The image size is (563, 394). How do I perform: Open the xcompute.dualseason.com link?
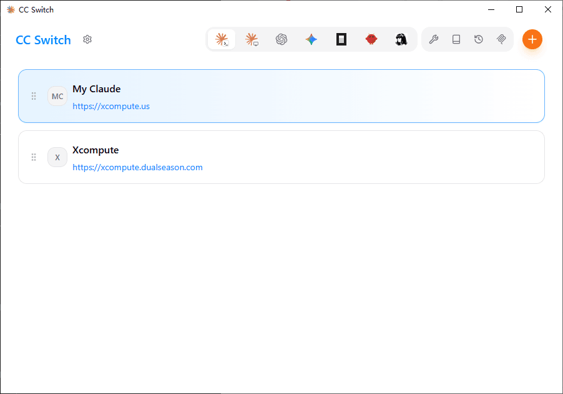coord(137,168)
